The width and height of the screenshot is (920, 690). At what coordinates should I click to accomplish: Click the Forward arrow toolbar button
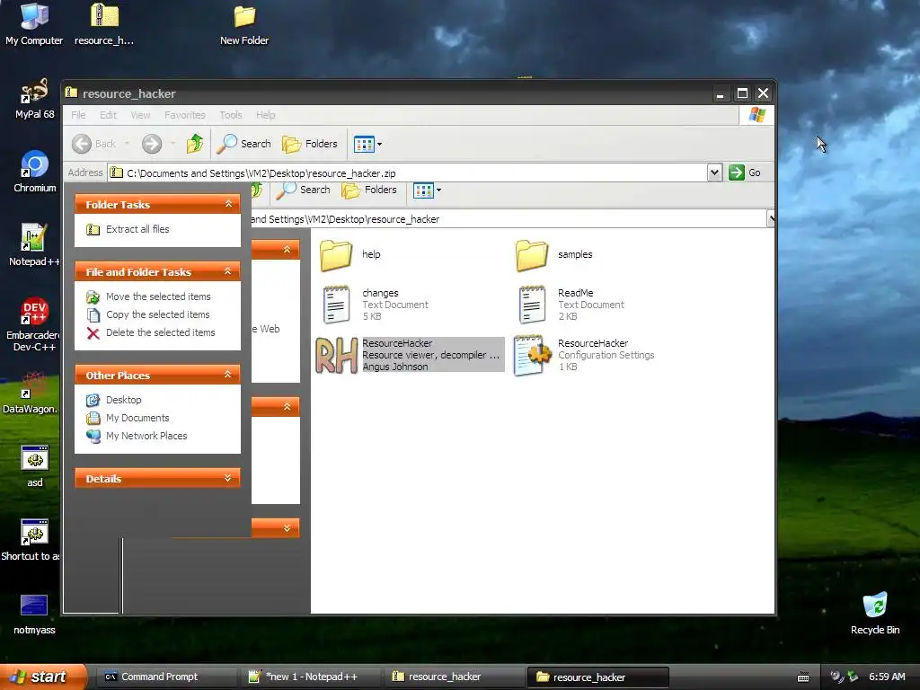click(x=151, y=144)
